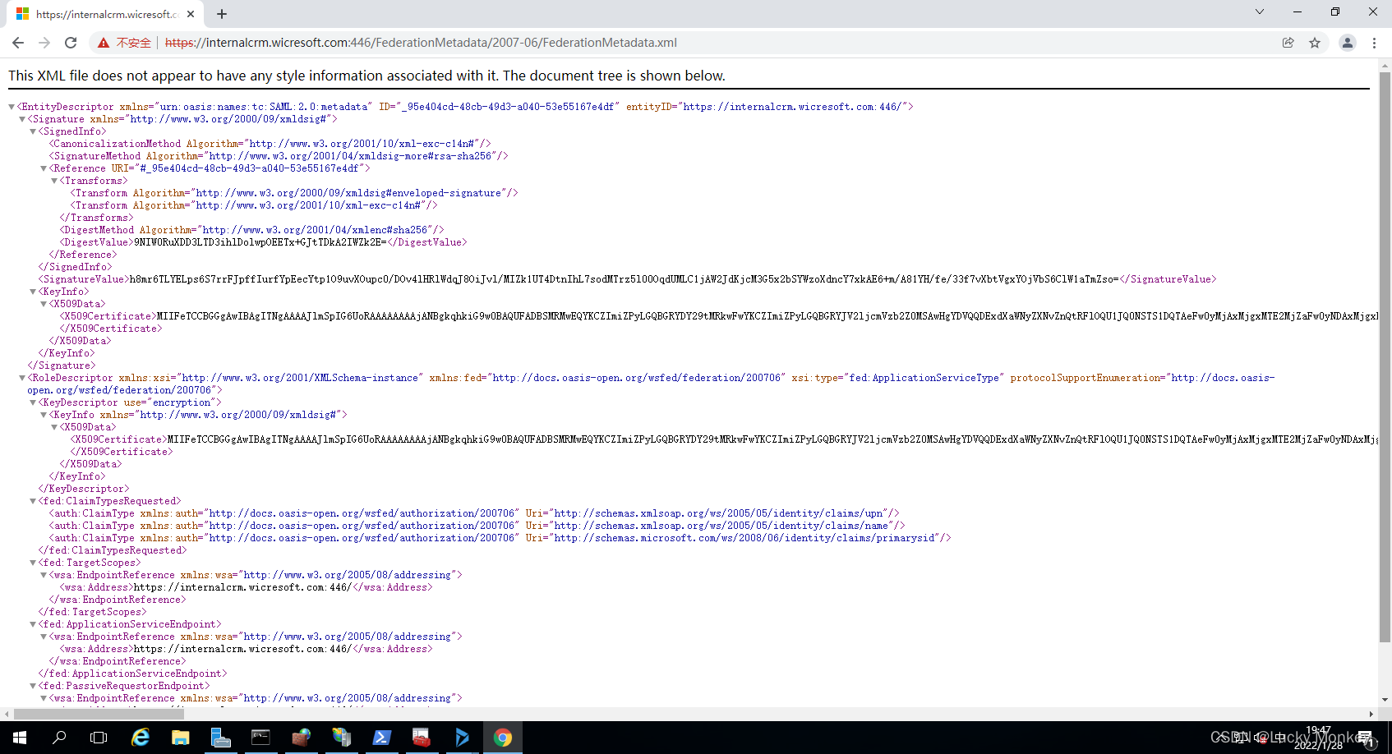Click the horizontal scrollbar right arrow
Image resolution: width=1392 pixels, height=754 pixels.
(1371, 715)
